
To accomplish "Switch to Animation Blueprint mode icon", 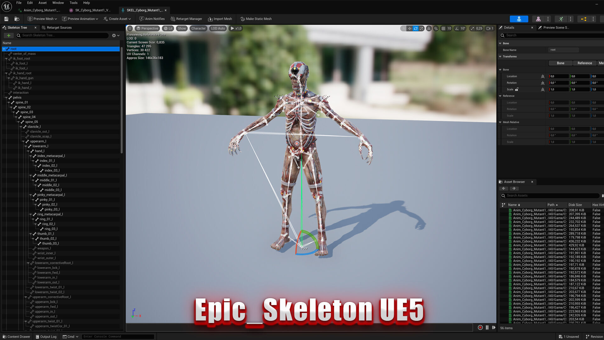I will [x=584, y=19].
